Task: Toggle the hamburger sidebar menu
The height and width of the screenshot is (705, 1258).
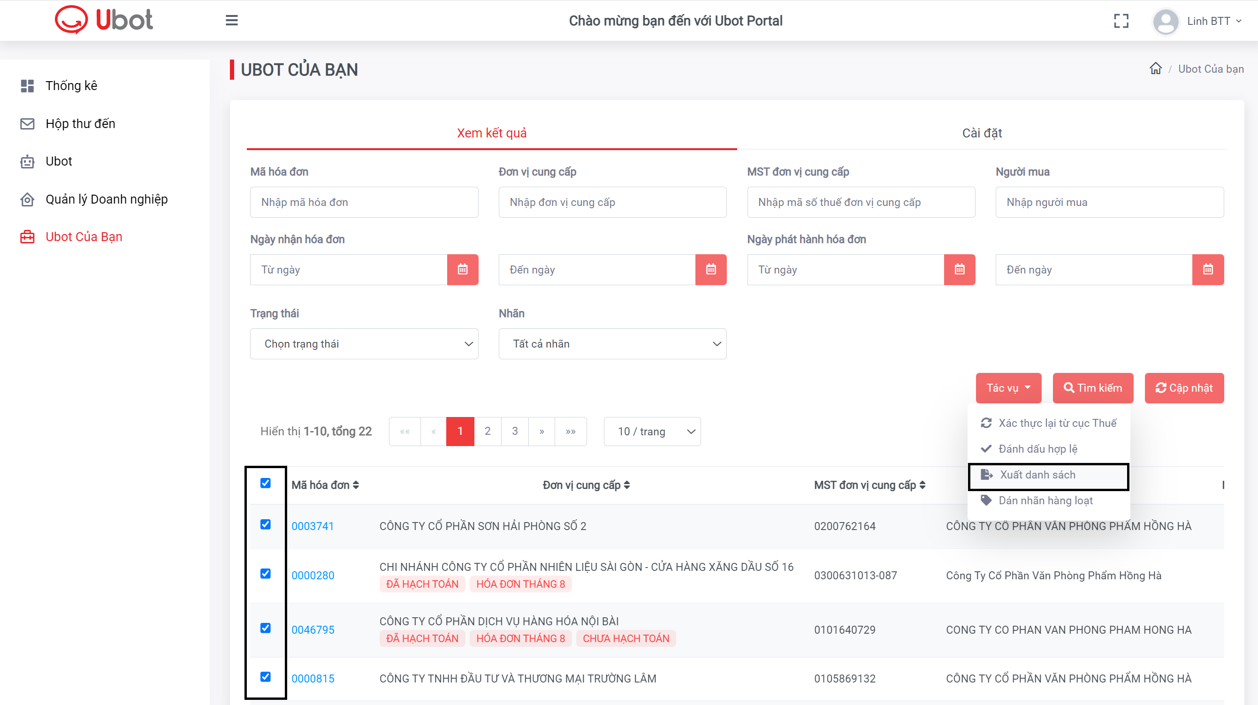Action: click(x=231, y=21)
